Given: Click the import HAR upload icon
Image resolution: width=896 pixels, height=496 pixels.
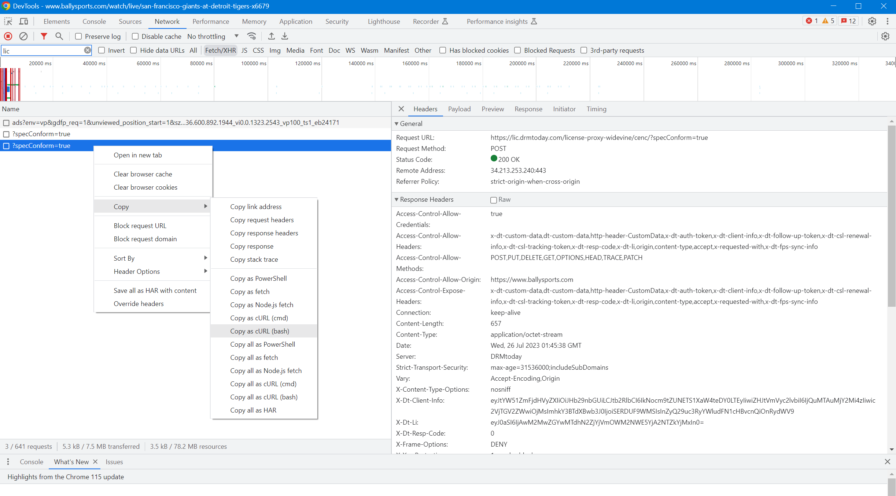Looking at the screenshot, I should (x=271, y=36).
